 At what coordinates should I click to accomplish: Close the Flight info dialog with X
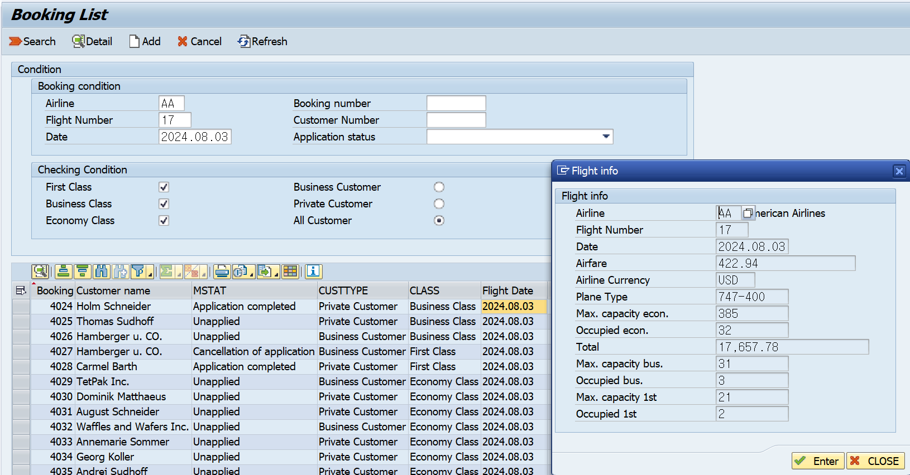point(899,171)
